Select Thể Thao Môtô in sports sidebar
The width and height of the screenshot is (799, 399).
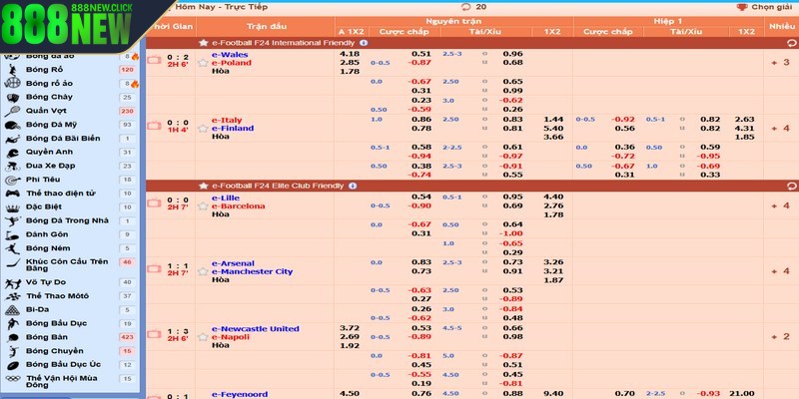(x=58, y=296)
